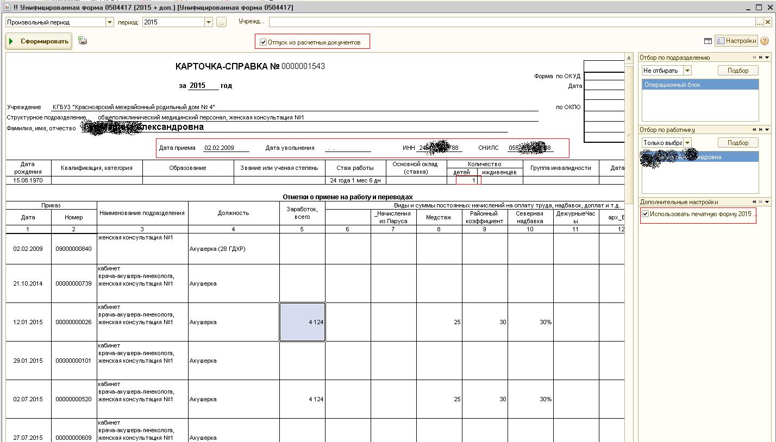Viewport: 776px width, 442px height.
Task: Open the Настройки button
Action: [736, 41]
